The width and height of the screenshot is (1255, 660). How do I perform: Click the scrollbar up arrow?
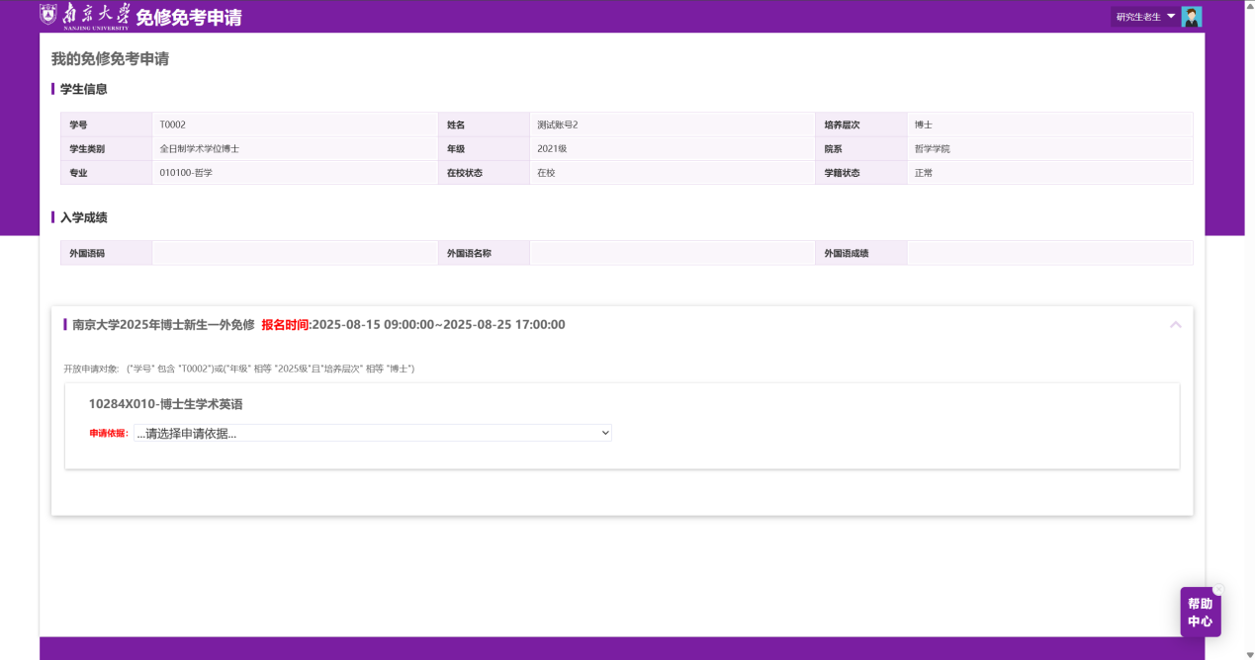[x=1249, y=5]
